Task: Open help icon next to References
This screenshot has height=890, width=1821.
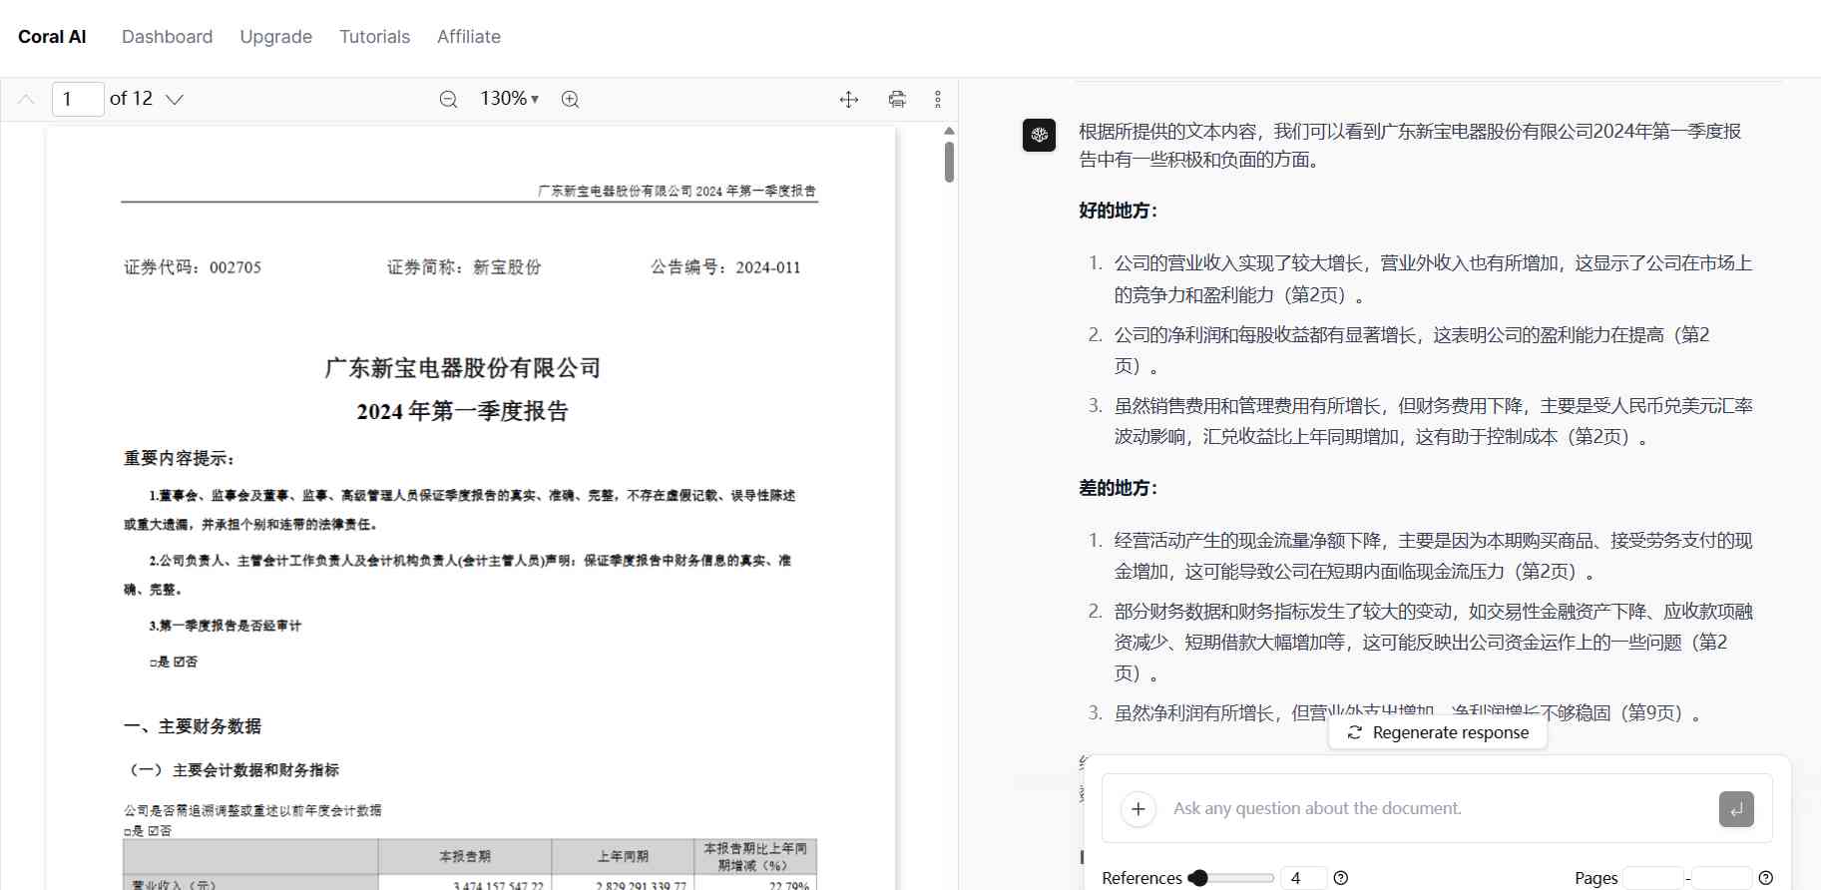Action: pos(1341,878)
